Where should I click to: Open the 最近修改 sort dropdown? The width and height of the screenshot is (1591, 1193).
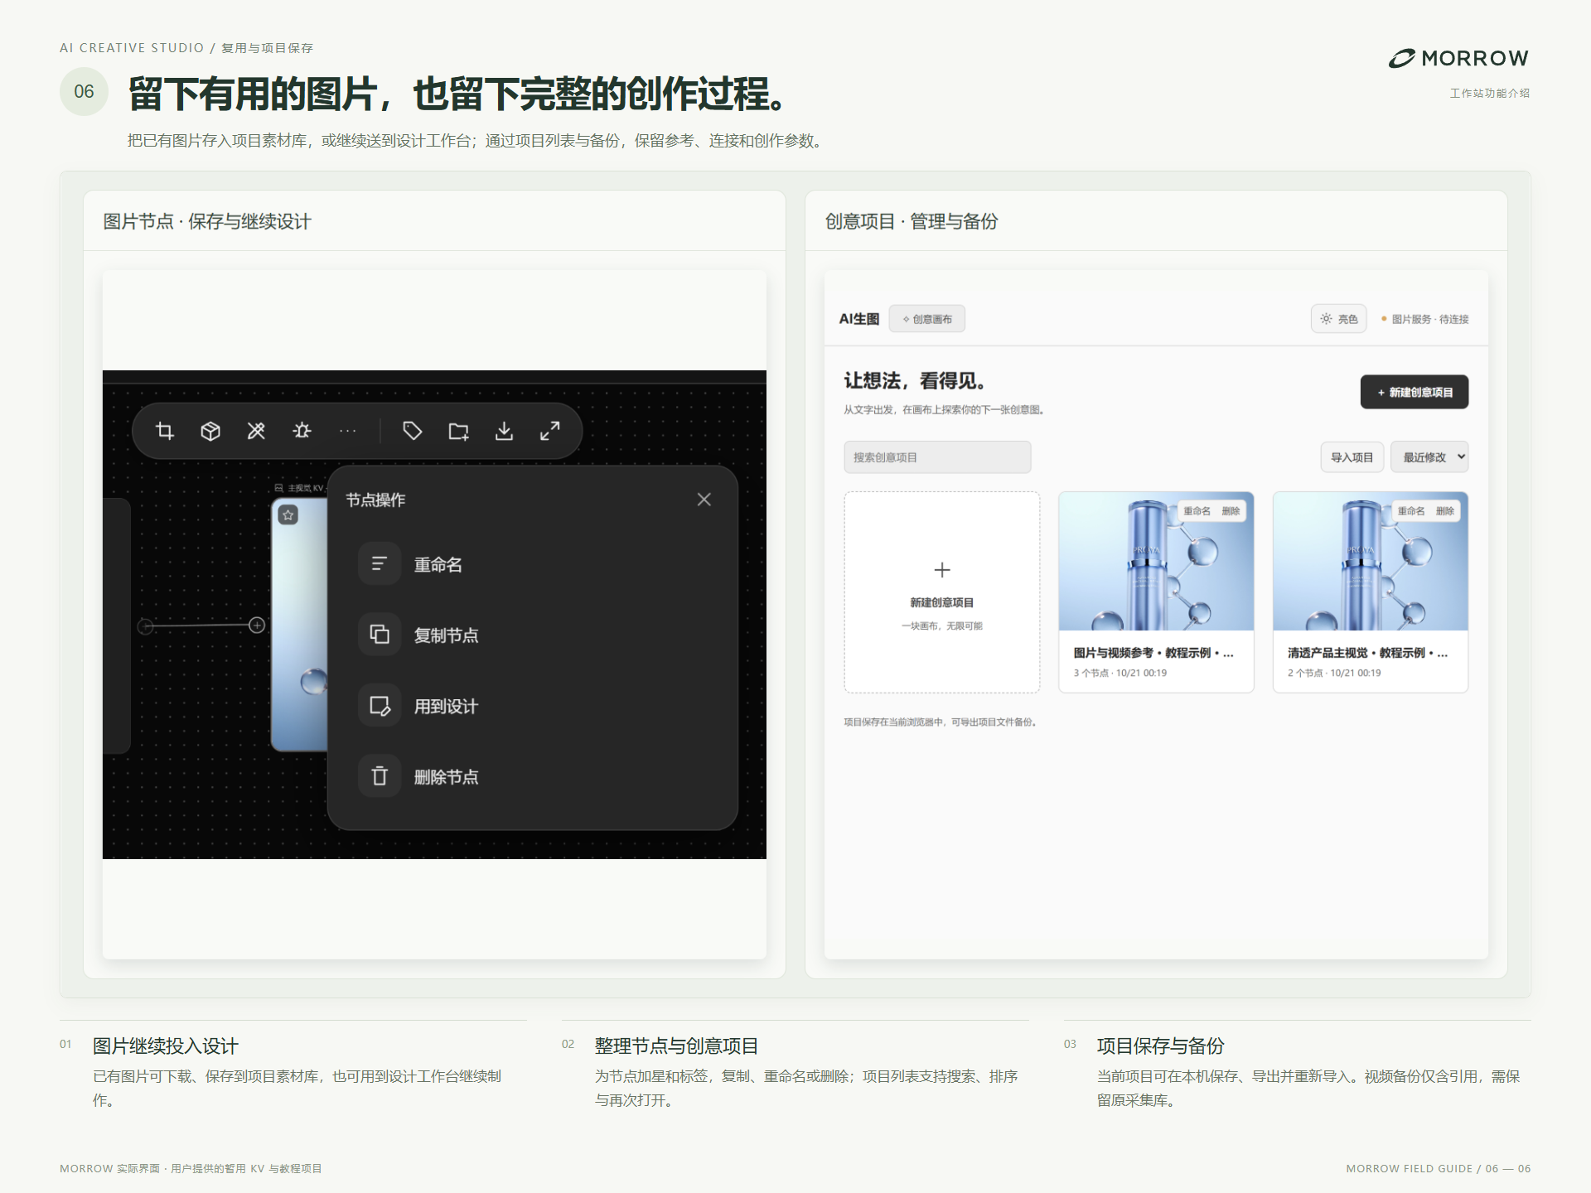click(1429, 457)
